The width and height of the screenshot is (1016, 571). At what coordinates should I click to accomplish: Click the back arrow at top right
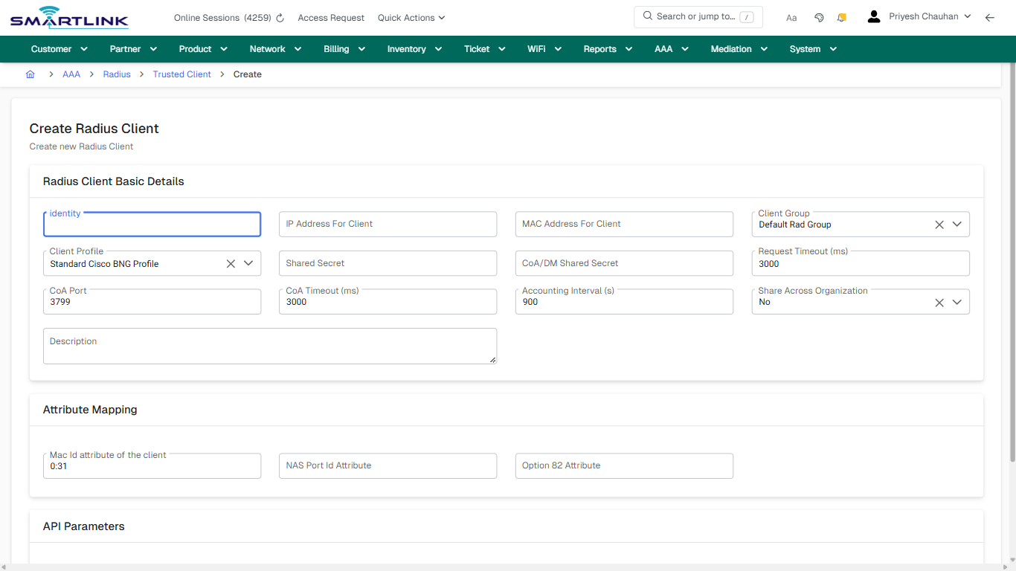click(x=990, y=17)
